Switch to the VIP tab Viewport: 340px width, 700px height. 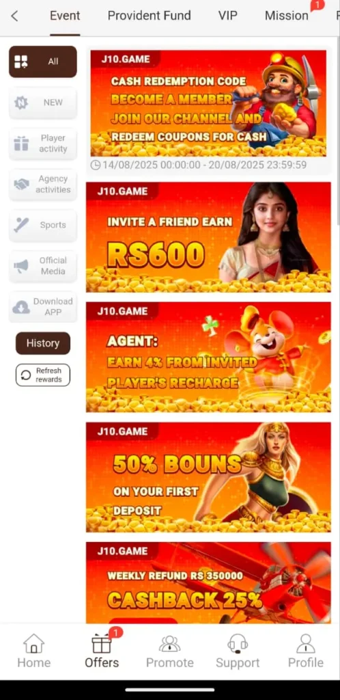[228, 16]
